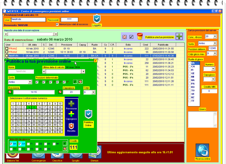Screen dimensions: 226x164
Task: Deselect all ruote with red prohibition icon
Action: click(x=65, y=149)
